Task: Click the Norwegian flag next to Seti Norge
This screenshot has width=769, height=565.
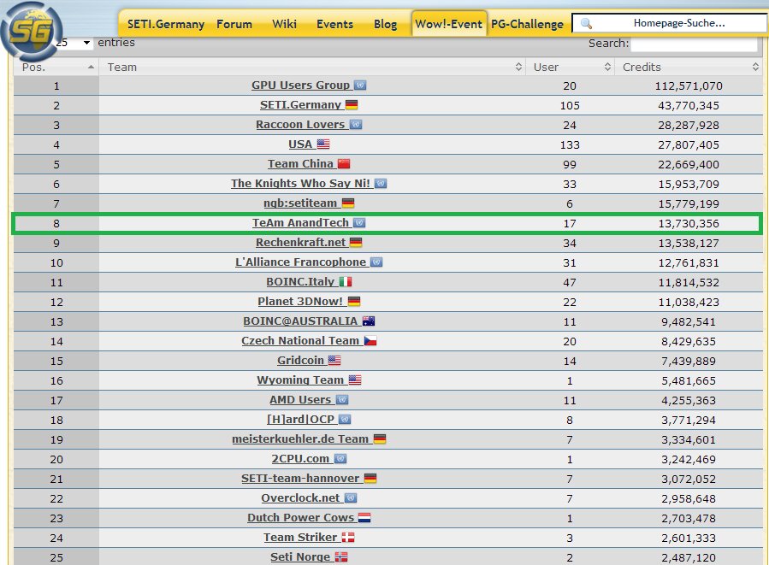Action: (x=341, y=556)
